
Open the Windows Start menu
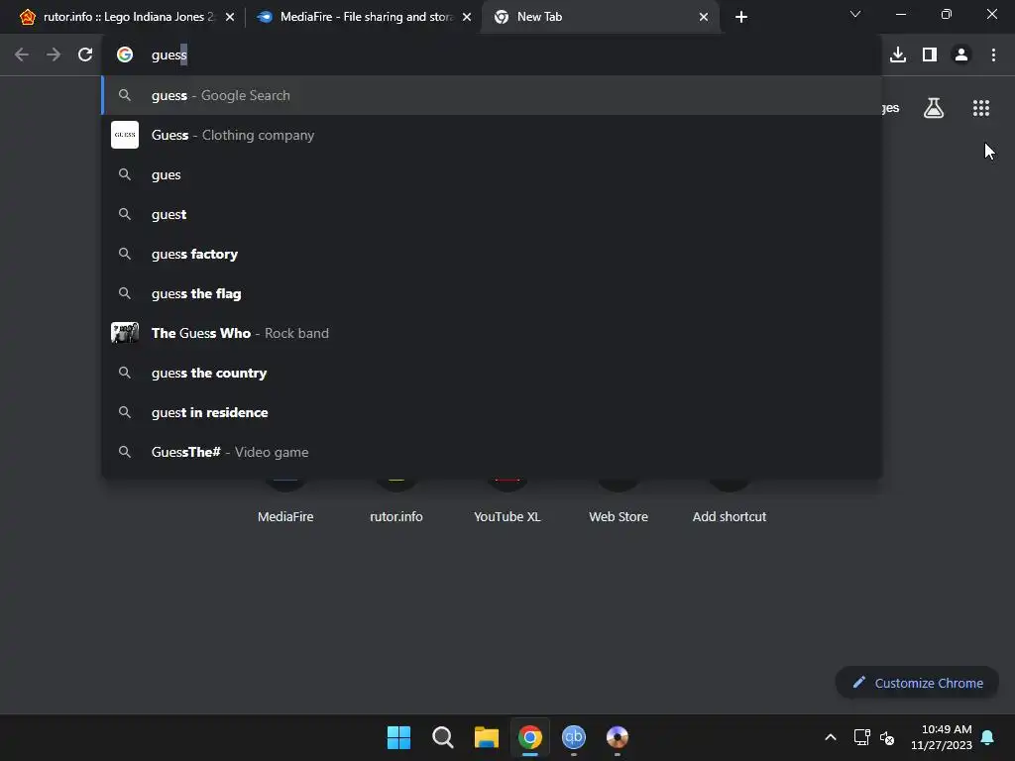coord(398,737)
